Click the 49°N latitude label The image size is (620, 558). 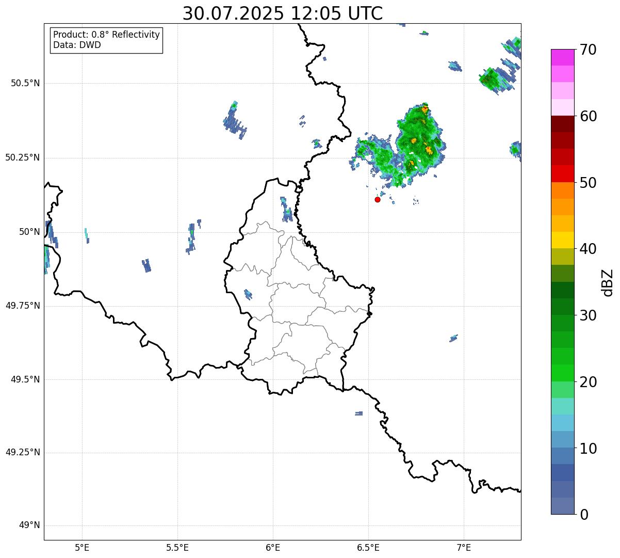click(x=29, y=525)
